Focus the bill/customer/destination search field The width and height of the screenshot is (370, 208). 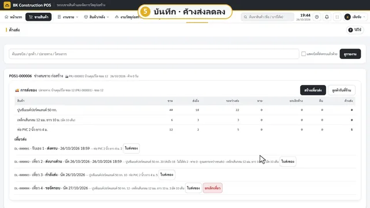click(x=154, y=54)
